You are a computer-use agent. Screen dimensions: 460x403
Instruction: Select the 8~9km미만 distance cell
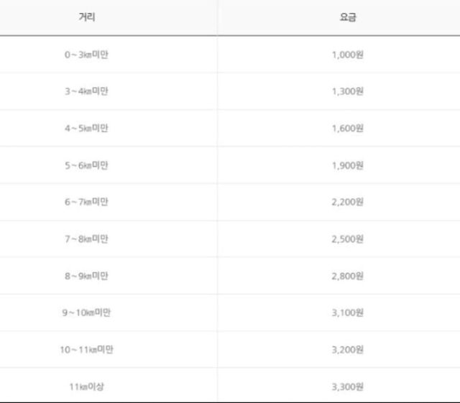[x=86, y=276]
